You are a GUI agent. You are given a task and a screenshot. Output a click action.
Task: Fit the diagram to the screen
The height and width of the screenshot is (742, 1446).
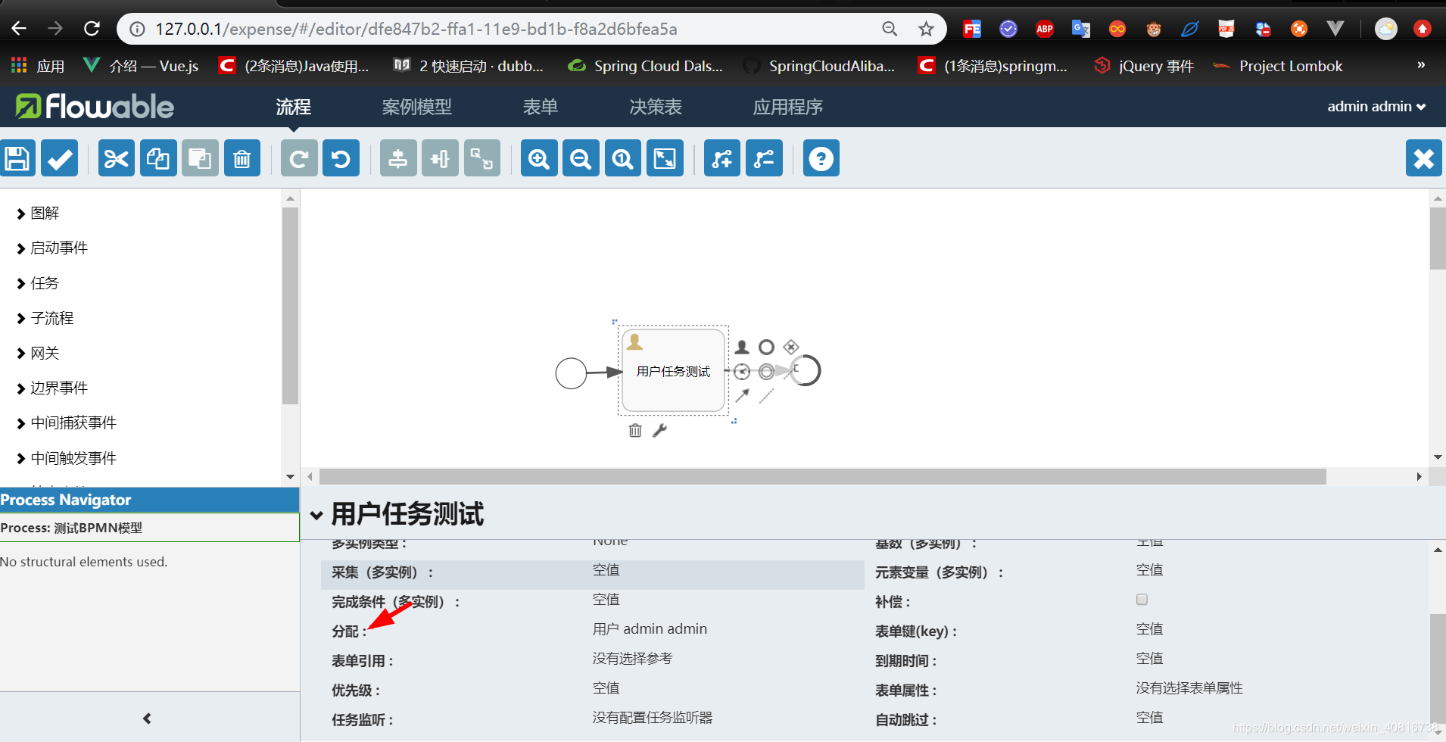pos(665,157)
